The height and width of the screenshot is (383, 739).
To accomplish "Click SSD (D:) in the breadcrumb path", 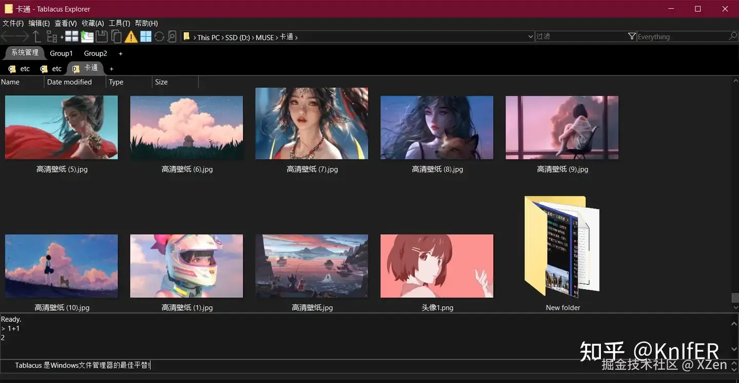I will click(x=238, y=37).
